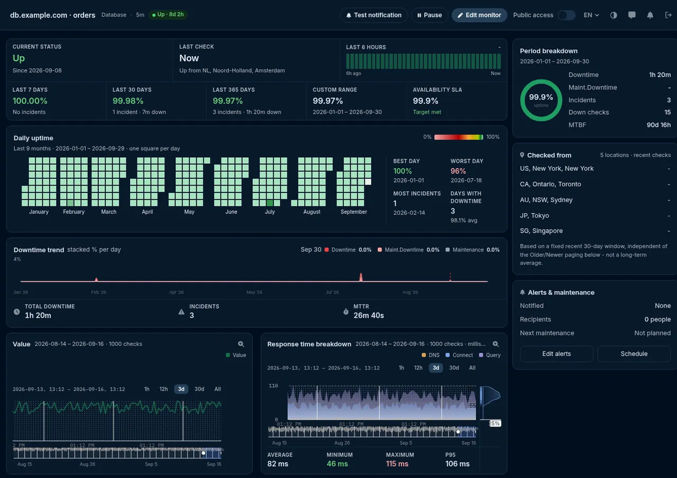Click the Last 6 hours status bar
The width and height of the screenshot is (677, 478).
click(x=423, y=61)
